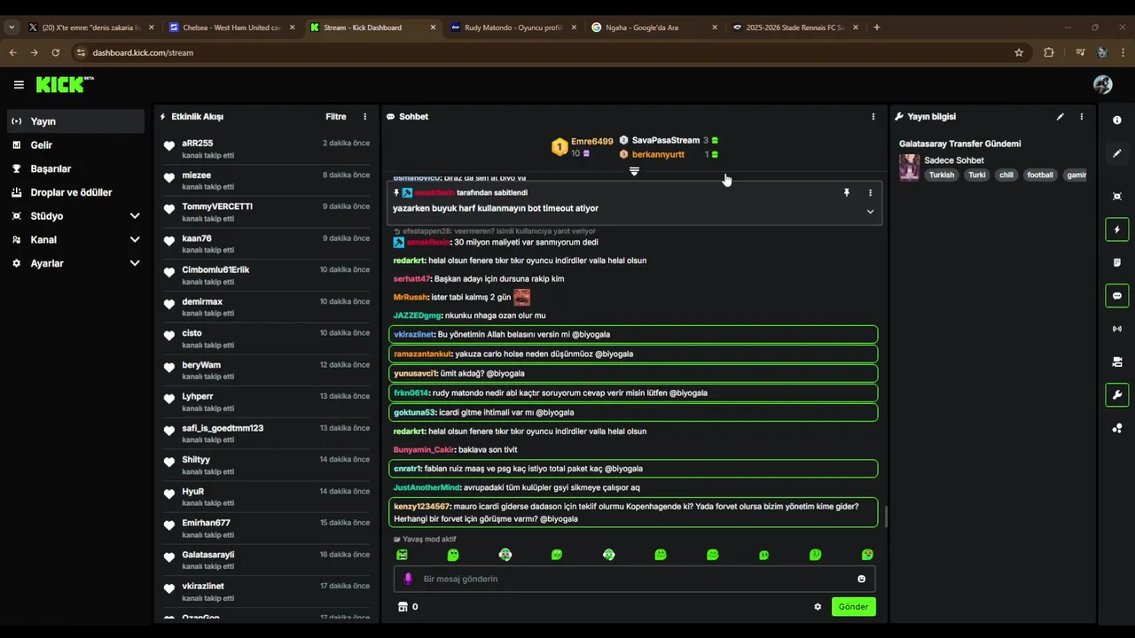Viewport: 1135px width, 638px height.
Task: Click in the Bir mesaj gönderin field
Action: point(634,579)
